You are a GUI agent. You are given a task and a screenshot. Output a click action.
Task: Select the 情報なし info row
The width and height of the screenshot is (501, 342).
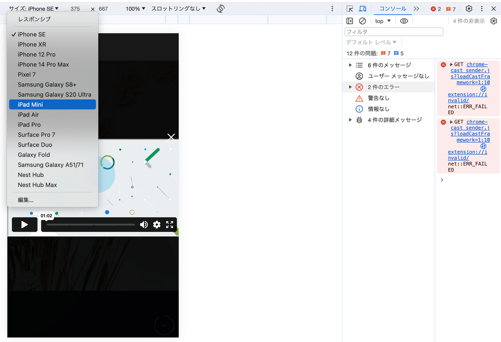point(389,109)
